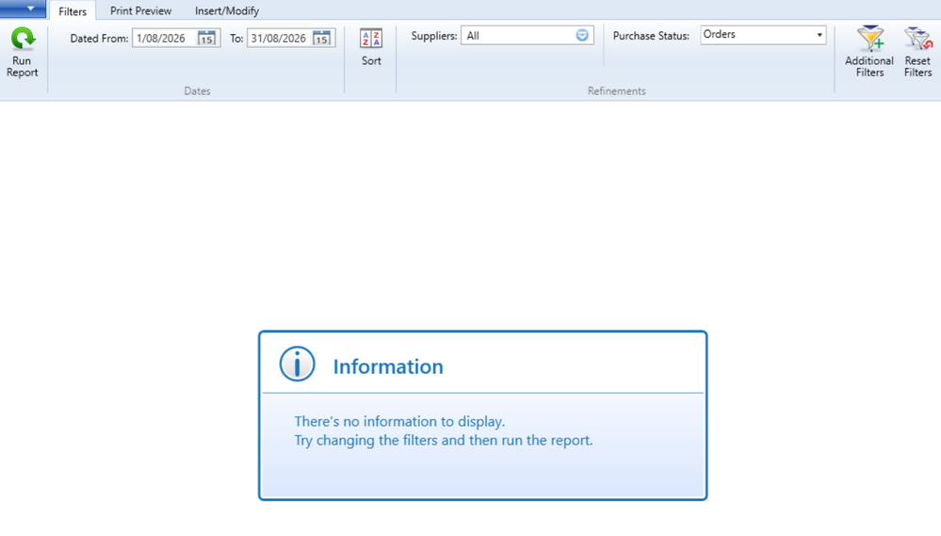The height and width of the screenshot is (536, 941).
Task: Click the Reset Filters icon
Action: click(x=918, y=39)
